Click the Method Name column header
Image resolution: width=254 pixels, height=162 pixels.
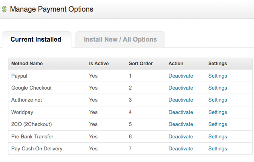[27, 64]
